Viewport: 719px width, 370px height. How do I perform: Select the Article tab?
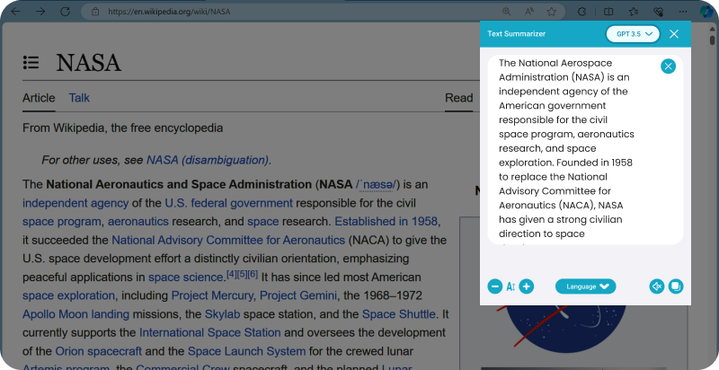coord(39,98)
